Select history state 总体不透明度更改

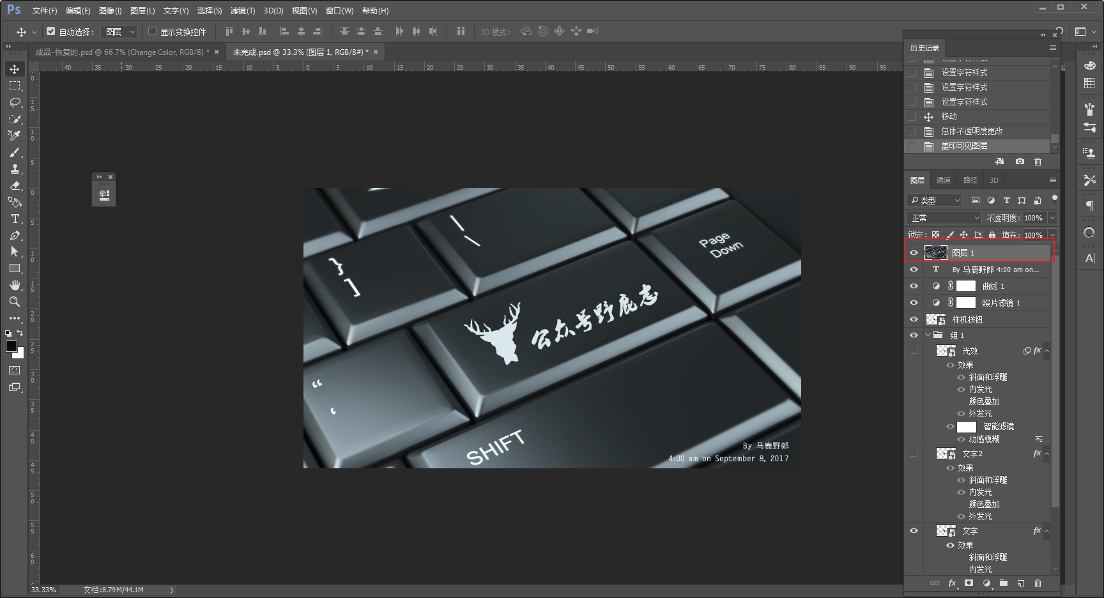[977, 131]
